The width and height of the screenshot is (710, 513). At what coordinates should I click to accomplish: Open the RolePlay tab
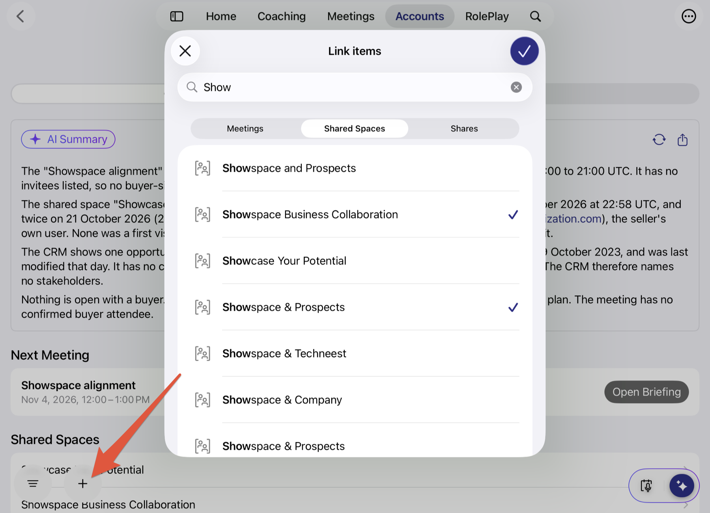click(487, 16)
